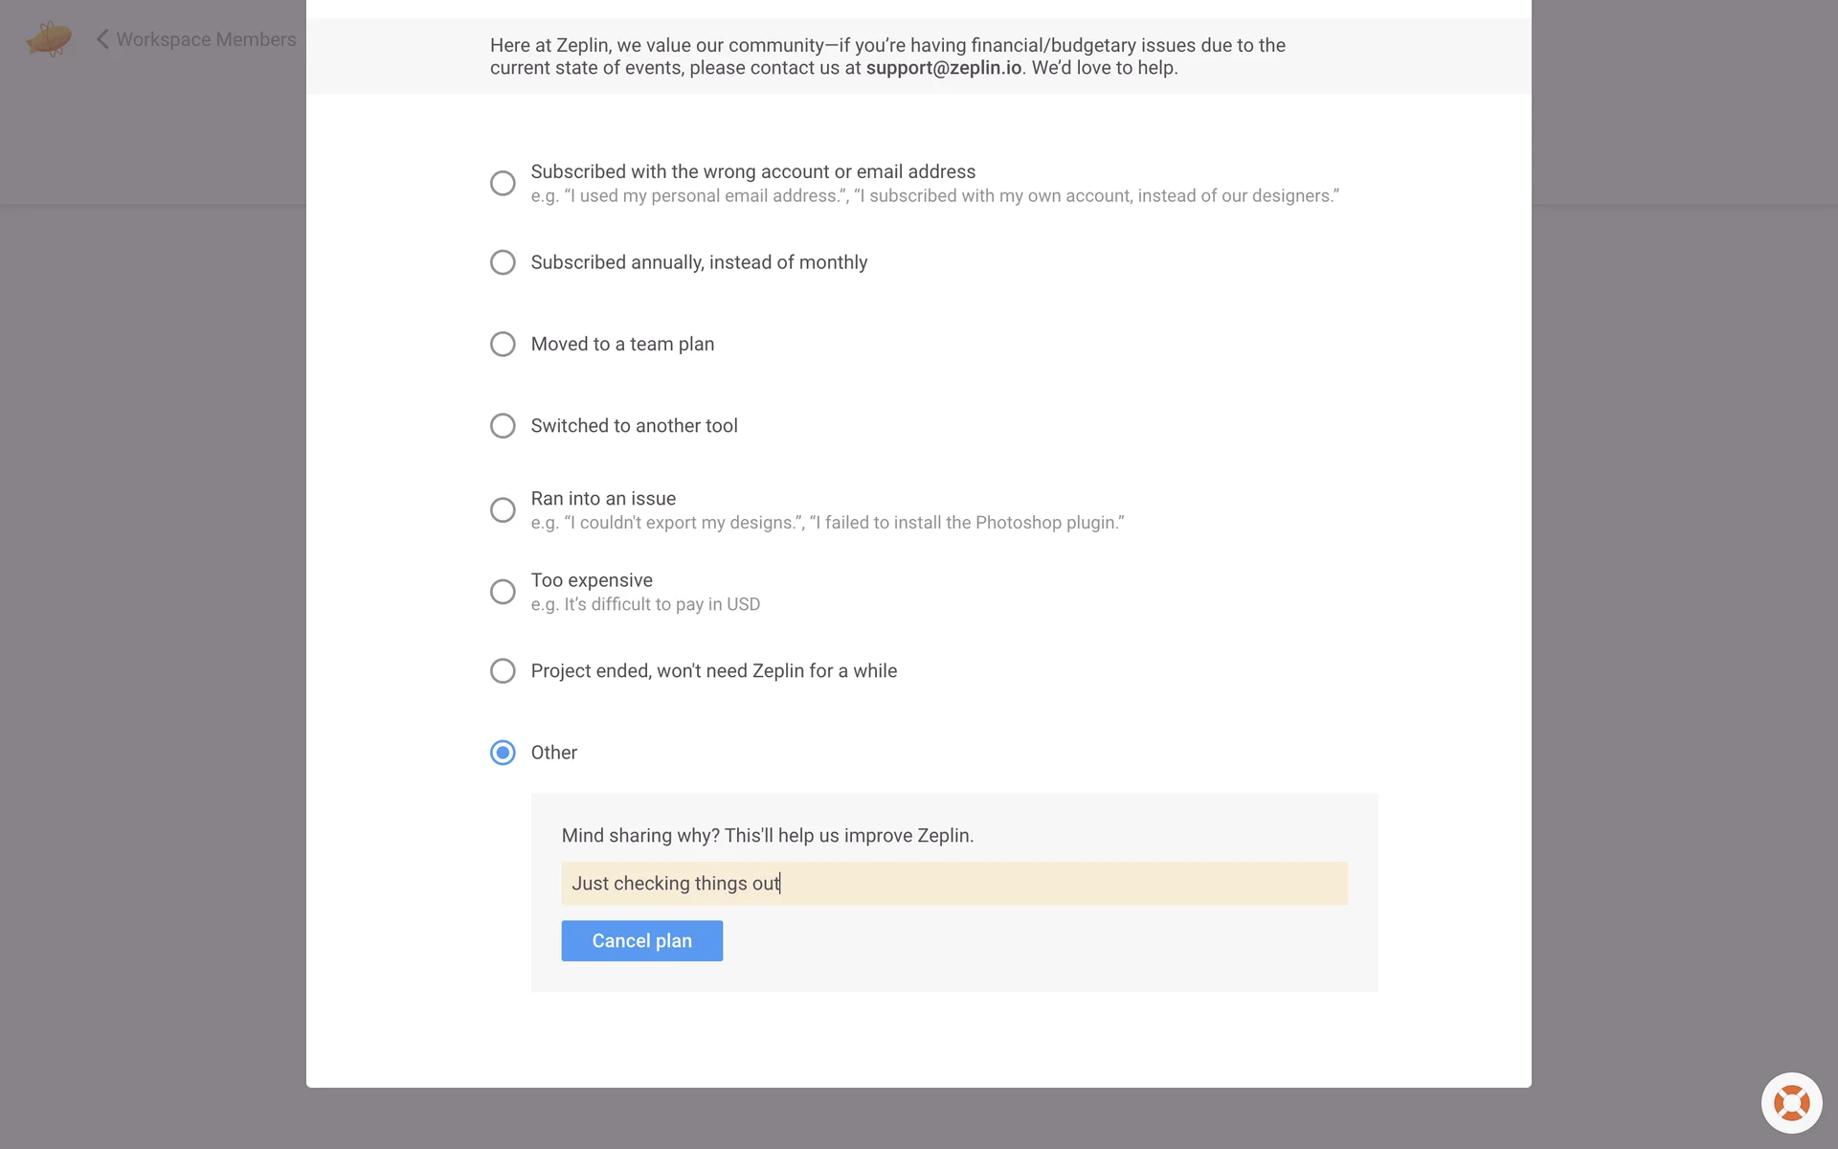Image resolution: width=1838 pixels, height=1149 pixels.
Task: Select 'Project ended, won't need Zeplin' radio
Action: click(503, 671)
